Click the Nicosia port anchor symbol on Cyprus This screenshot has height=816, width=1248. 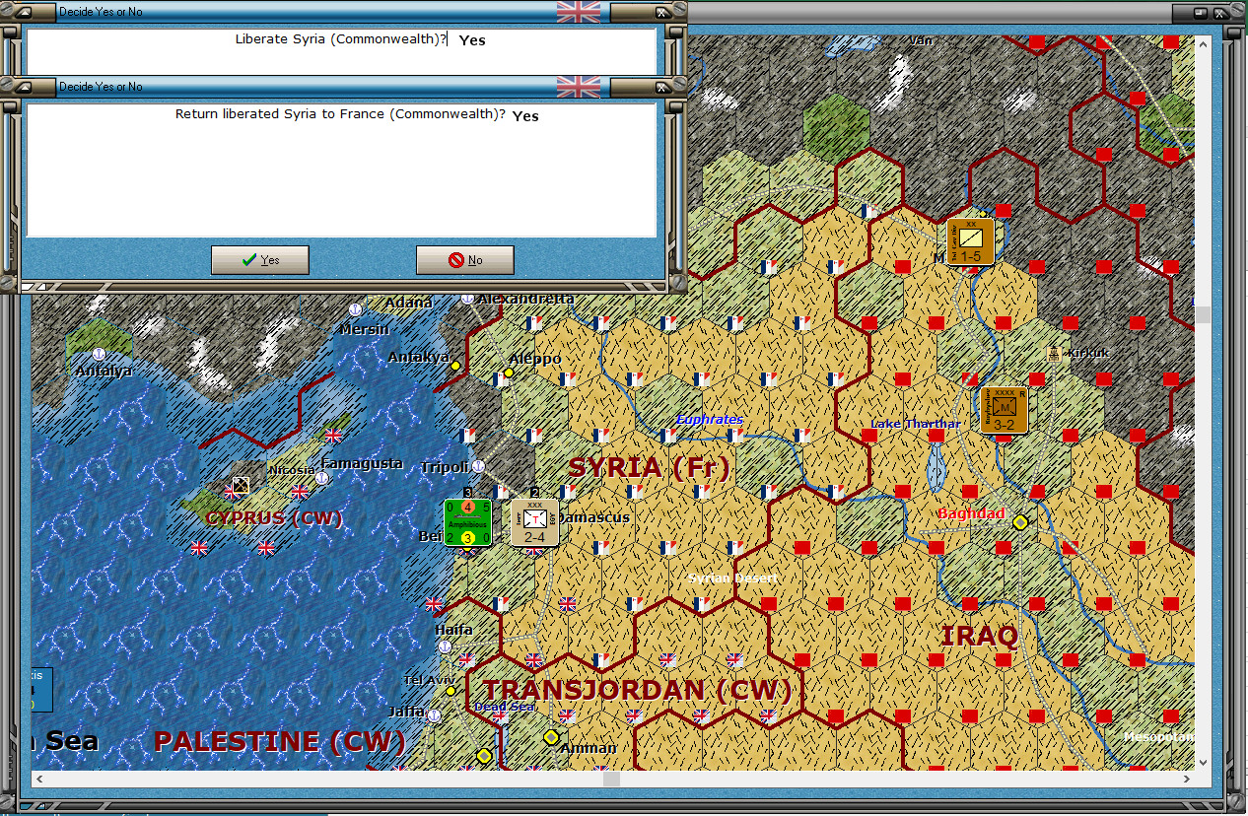tap(321, 479)
